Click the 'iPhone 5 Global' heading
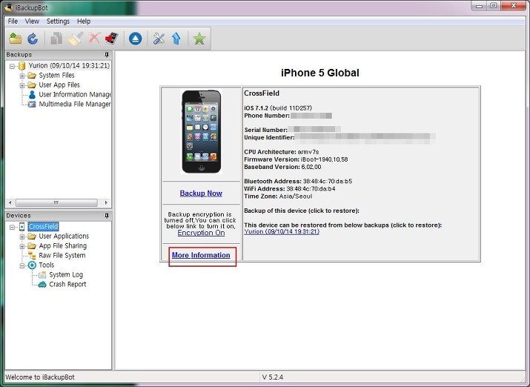The width and height of the screenshot is (530, 387). coord(320,73)
